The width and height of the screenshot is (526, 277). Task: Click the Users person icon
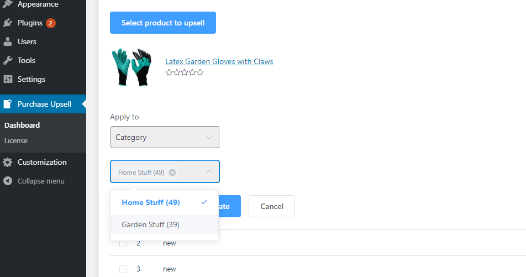[x=8, y=42]
